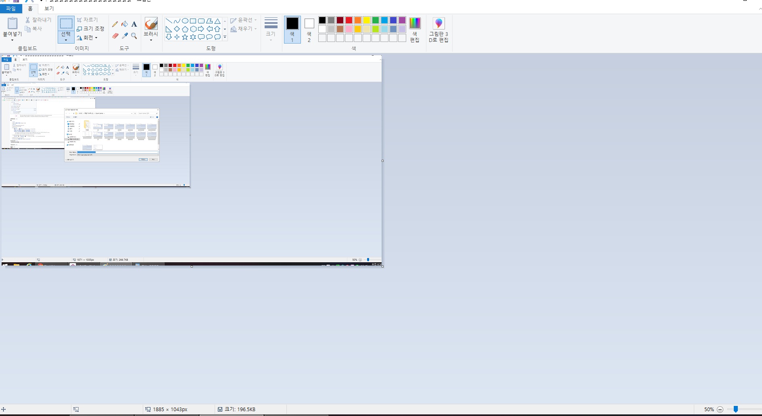762x416 pixels.
Task: Select the Color picker eyedropper tool
Action: click(125, 36)
